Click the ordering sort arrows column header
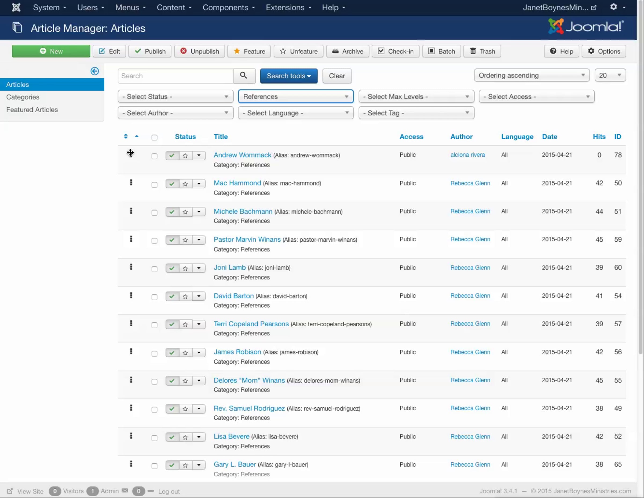The height and width of the screenshot is (498, 644). [x=126, y=137]
